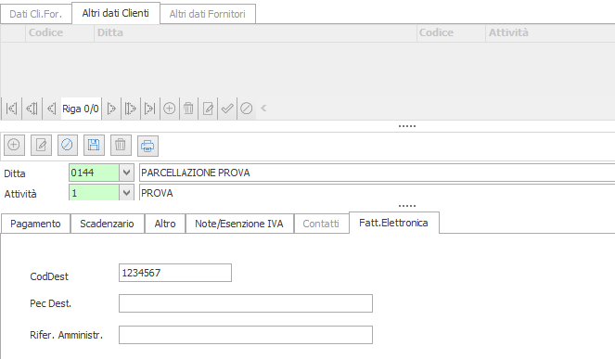Switch to Altri dati Fornitori tab

click(208, 14)
